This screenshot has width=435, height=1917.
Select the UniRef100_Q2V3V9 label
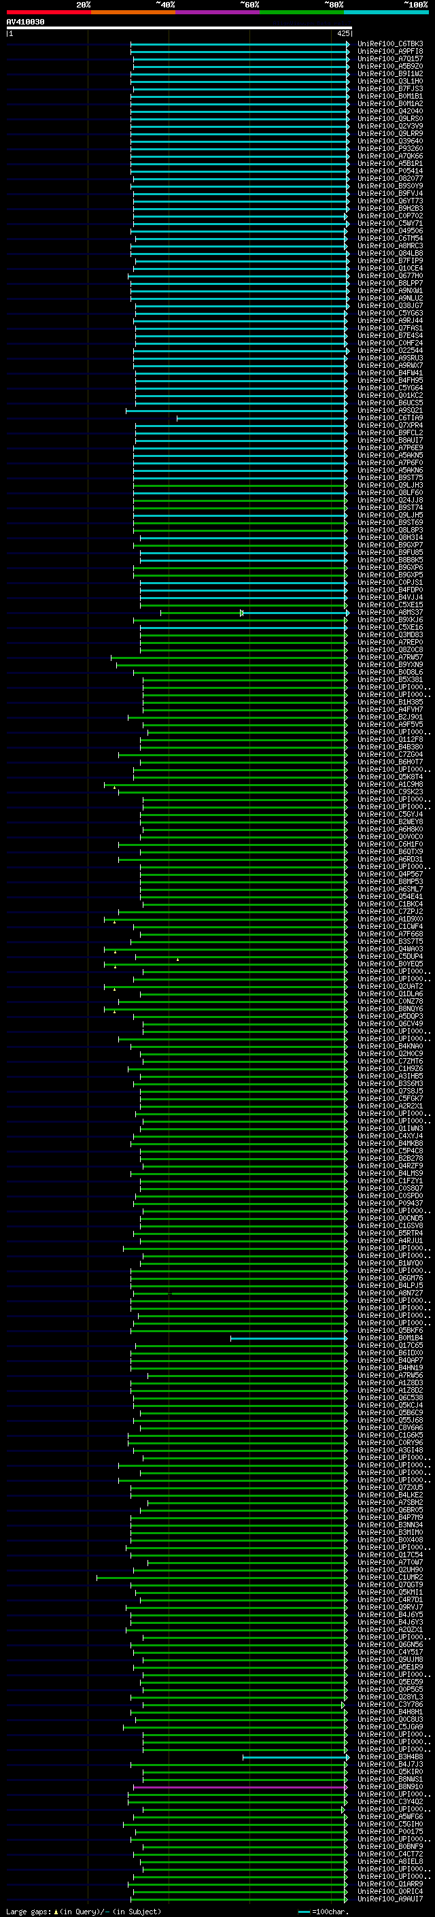point(389,126)
